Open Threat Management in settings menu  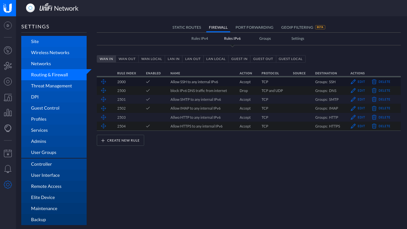click(51, 86)
